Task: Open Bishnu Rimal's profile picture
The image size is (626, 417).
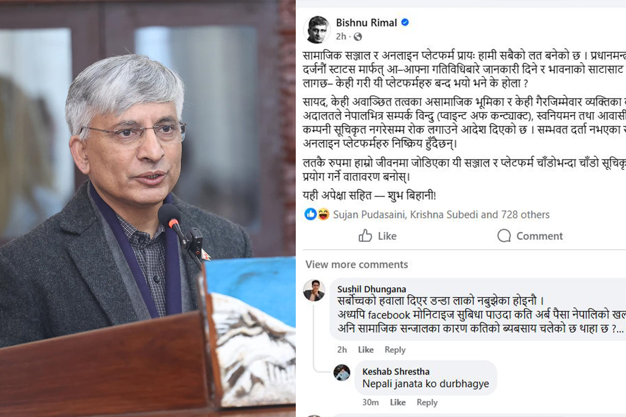Action: pyautogui.click(x=318, y=29)
